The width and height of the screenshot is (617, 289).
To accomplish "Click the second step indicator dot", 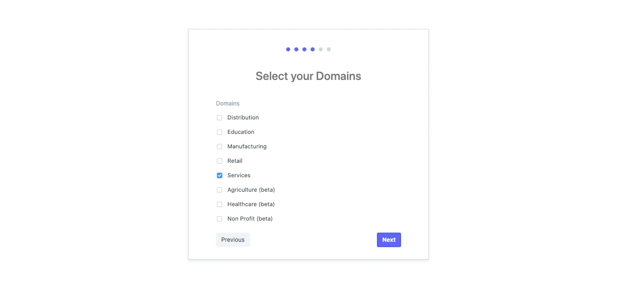I will click(x=296, y=49).
